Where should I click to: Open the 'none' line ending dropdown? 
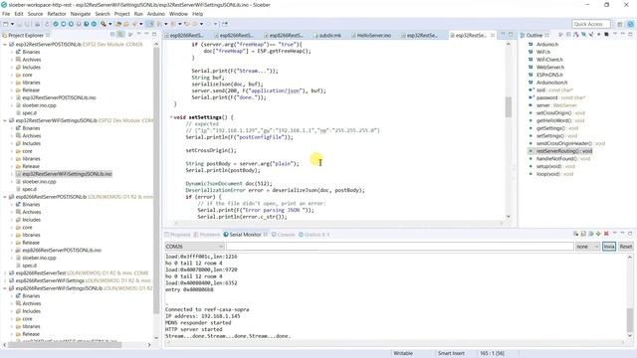(587, 247)
